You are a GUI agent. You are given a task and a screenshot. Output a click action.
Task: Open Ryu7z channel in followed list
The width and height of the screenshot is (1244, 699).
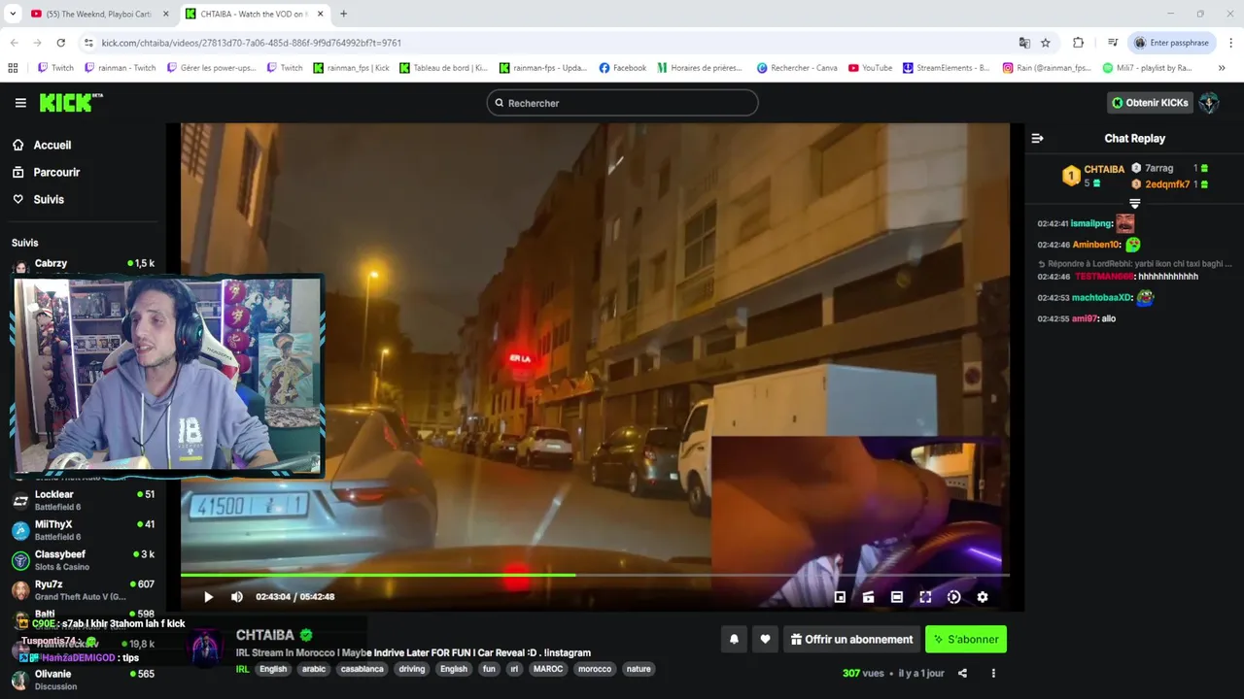click(83, 590)
